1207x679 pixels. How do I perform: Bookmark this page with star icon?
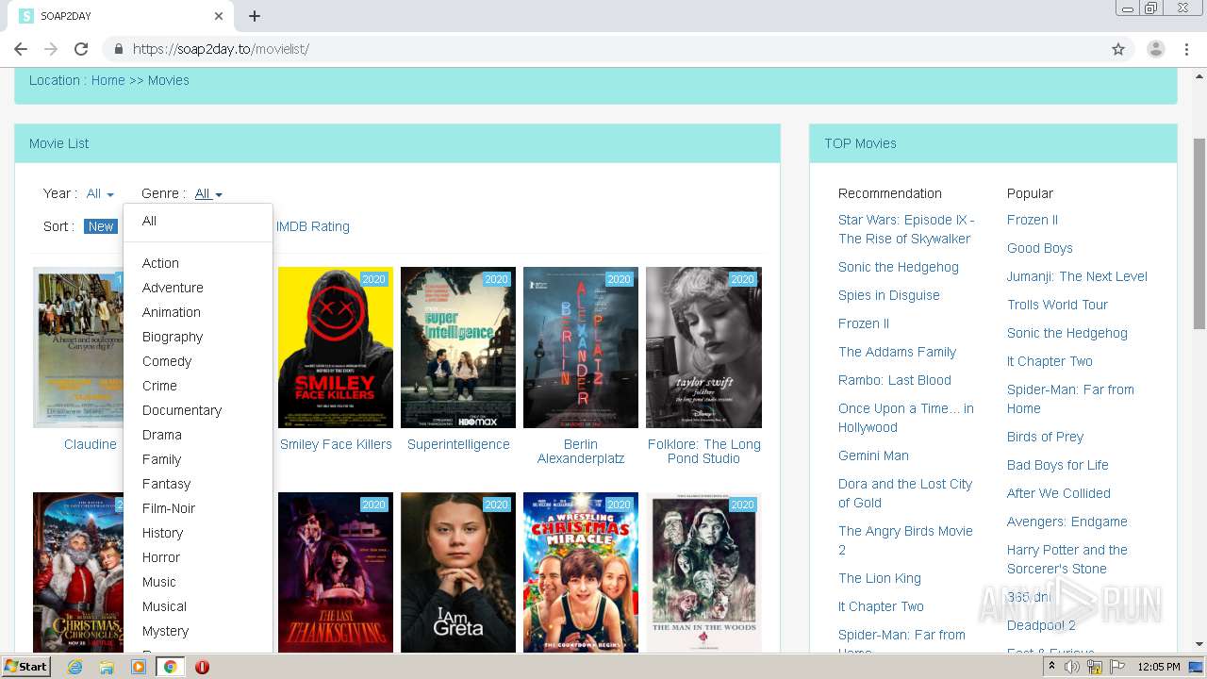(x=1118, y=49)
